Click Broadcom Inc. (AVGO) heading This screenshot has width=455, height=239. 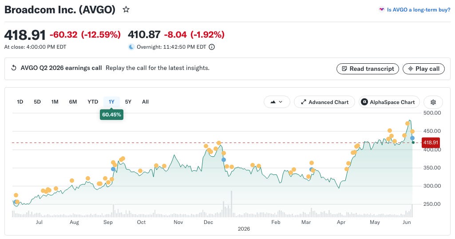pos(60,10)
